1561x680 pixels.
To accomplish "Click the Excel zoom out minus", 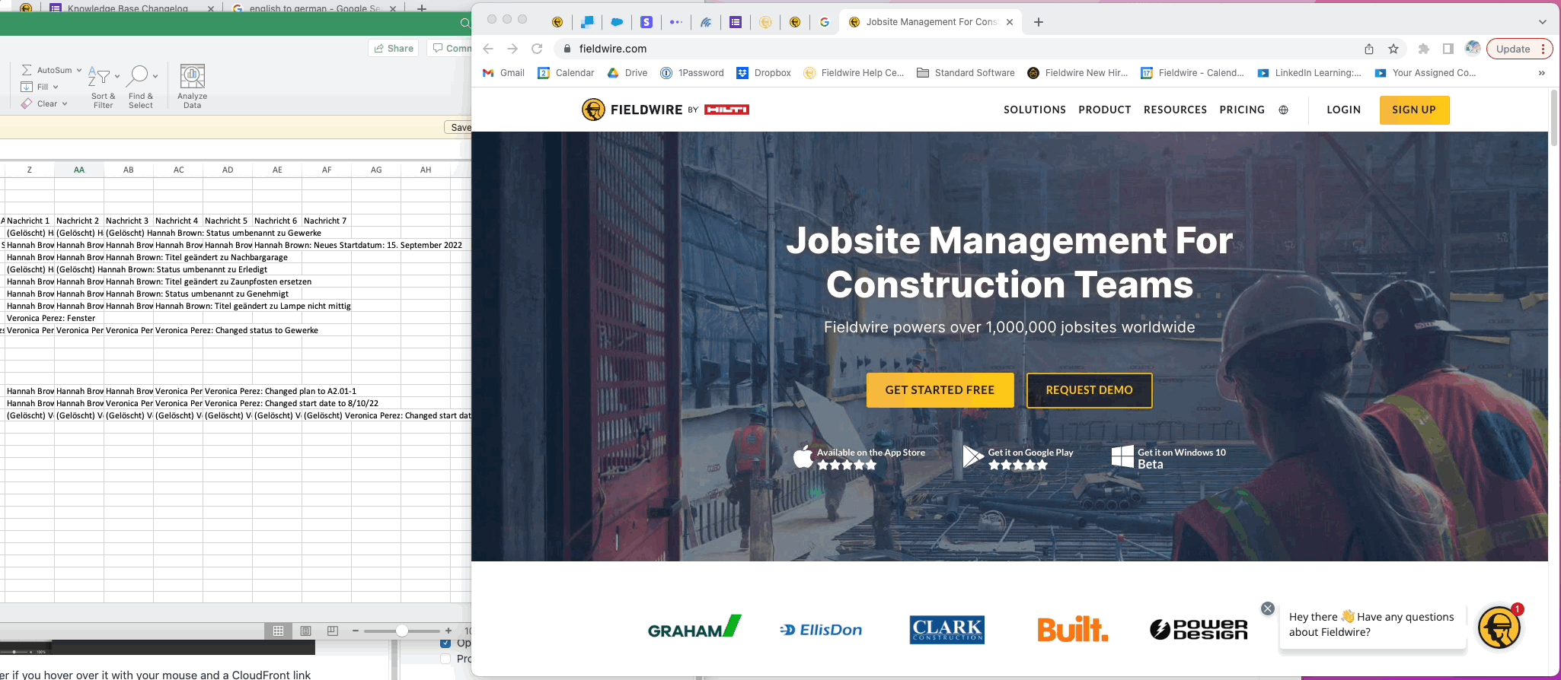I will point(356,631).
